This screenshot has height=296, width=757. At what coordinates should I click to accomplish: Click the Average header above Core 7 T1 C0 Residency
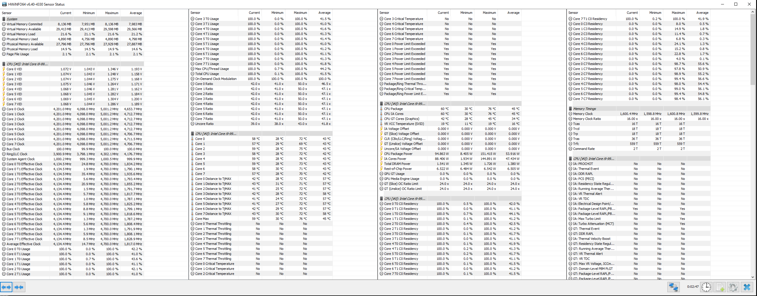699,13
